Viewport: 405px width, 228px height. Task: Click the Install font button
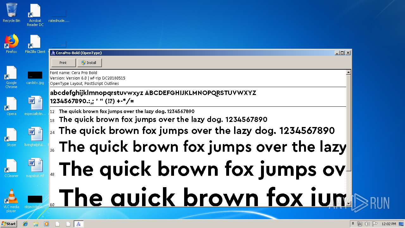[x=90, y=63]
